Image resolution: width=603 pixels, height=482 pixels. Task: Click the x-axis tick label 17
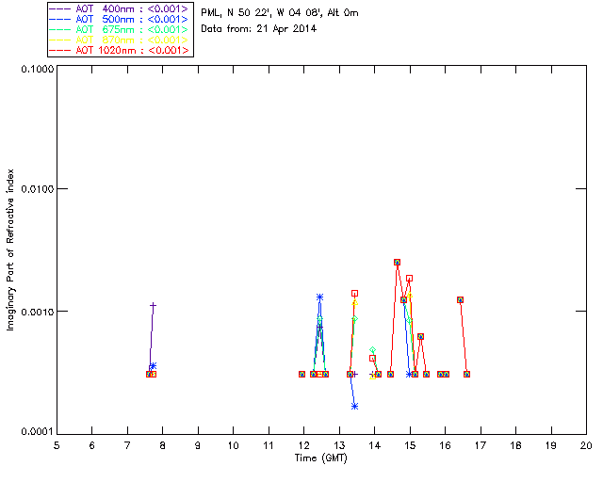coord(481,445)
